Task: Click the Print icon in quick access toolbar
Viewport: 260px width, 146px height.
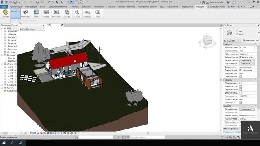Action: (37, 2)
